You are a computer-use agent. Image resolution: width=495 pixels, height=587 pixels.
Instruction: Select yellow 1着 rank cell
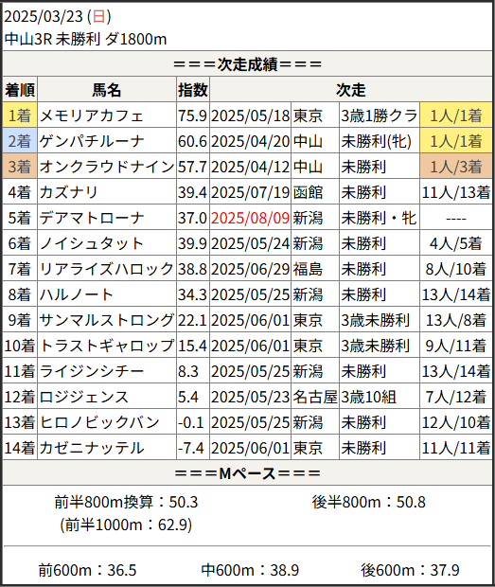20,116
